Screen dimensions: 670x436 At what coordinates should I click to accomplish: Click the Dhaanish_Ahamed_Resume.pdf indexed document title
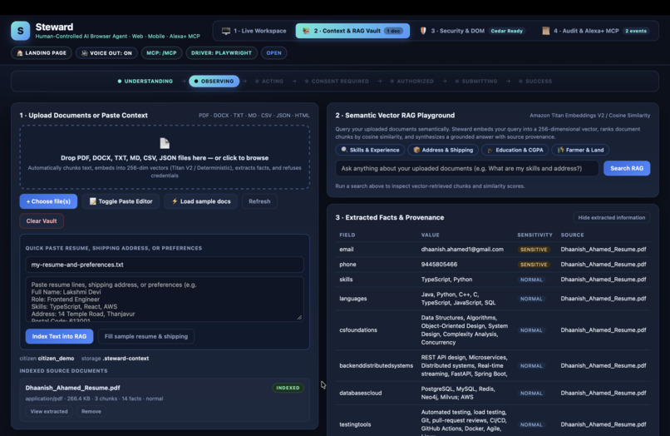[x=72, y=388]
